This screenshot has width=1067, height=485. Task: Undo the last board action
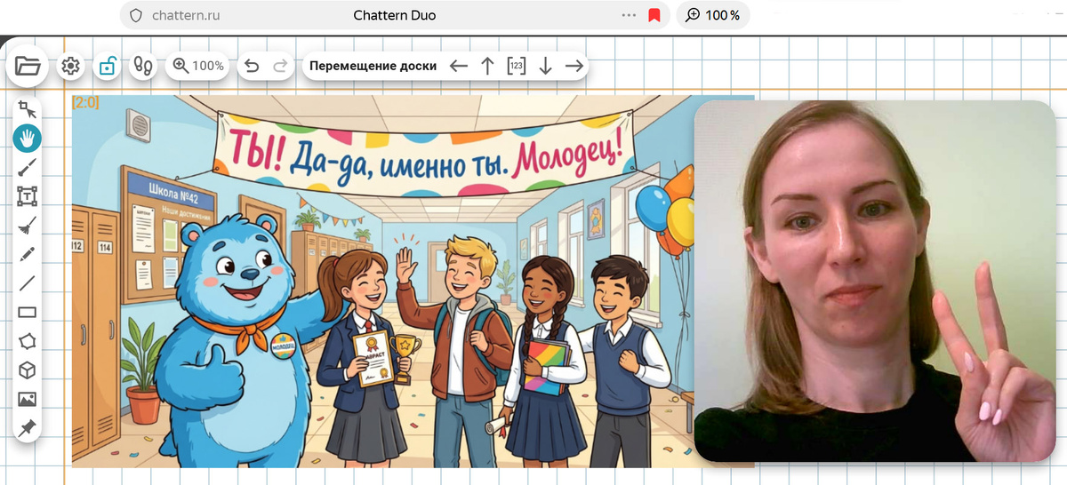tap(252, 66)
